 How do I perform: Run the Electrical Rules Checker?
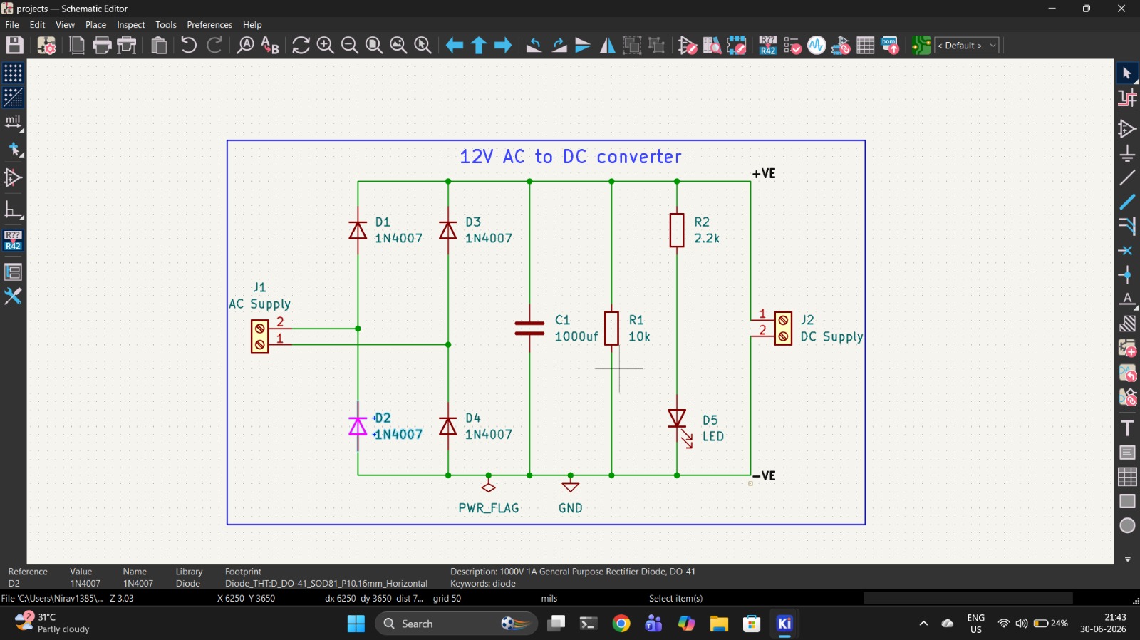[x=792, y=46]
